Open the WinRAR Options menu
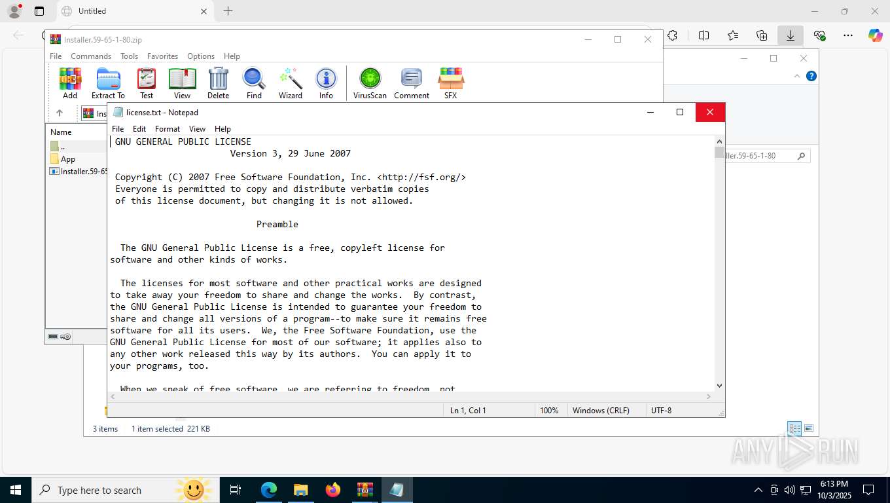 click(x=201, y=56)
